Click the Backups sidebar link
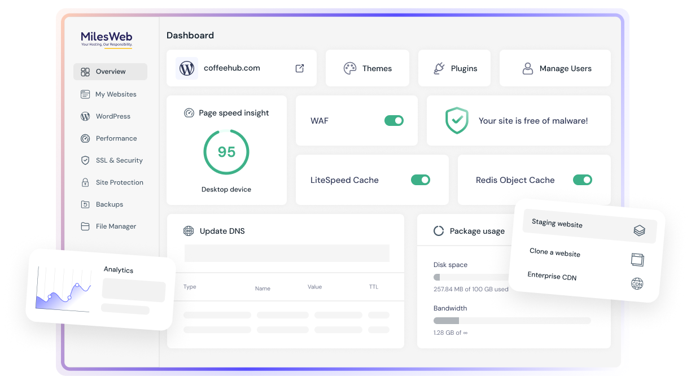Viewport: 691px width, 376px height. [109, 204]
